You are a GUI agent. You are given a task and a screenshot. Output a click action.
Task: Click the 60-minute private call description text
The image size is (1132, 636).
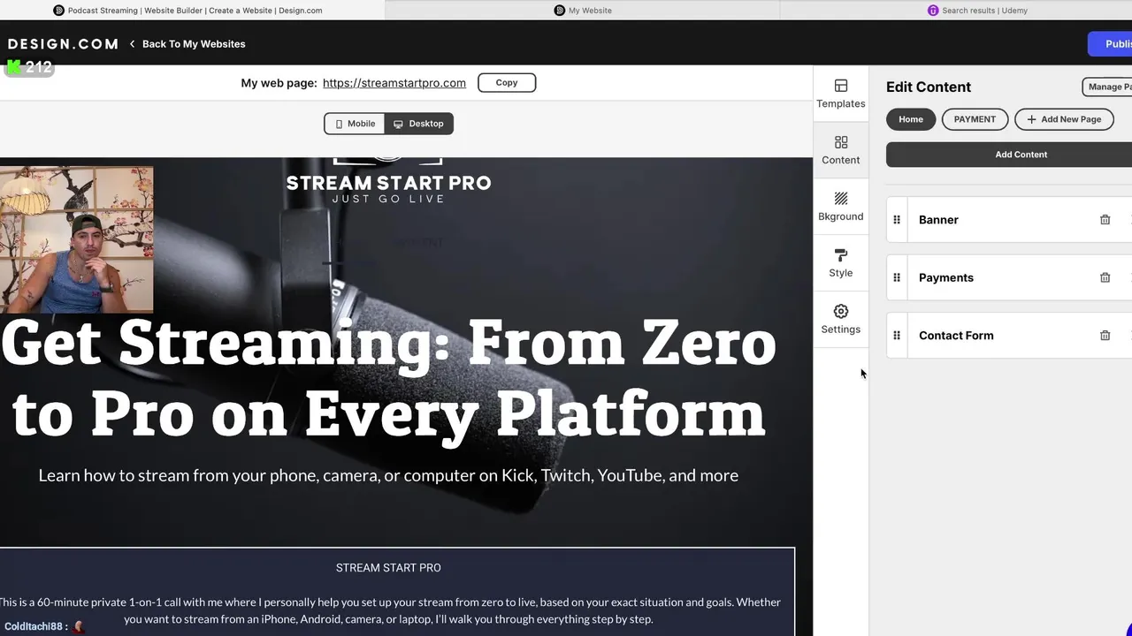388,610
